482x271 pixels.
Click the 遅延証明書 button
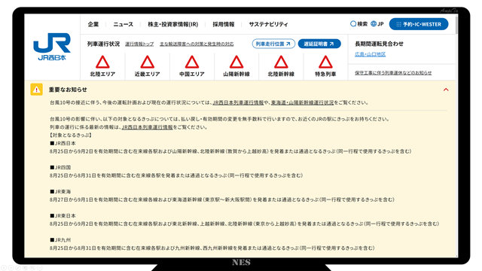(x=319, y=44)
